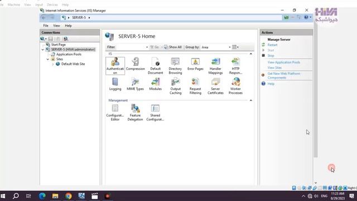Open Directory Browsing feature
Screen dimensions: 357x201
coord(175,66)
